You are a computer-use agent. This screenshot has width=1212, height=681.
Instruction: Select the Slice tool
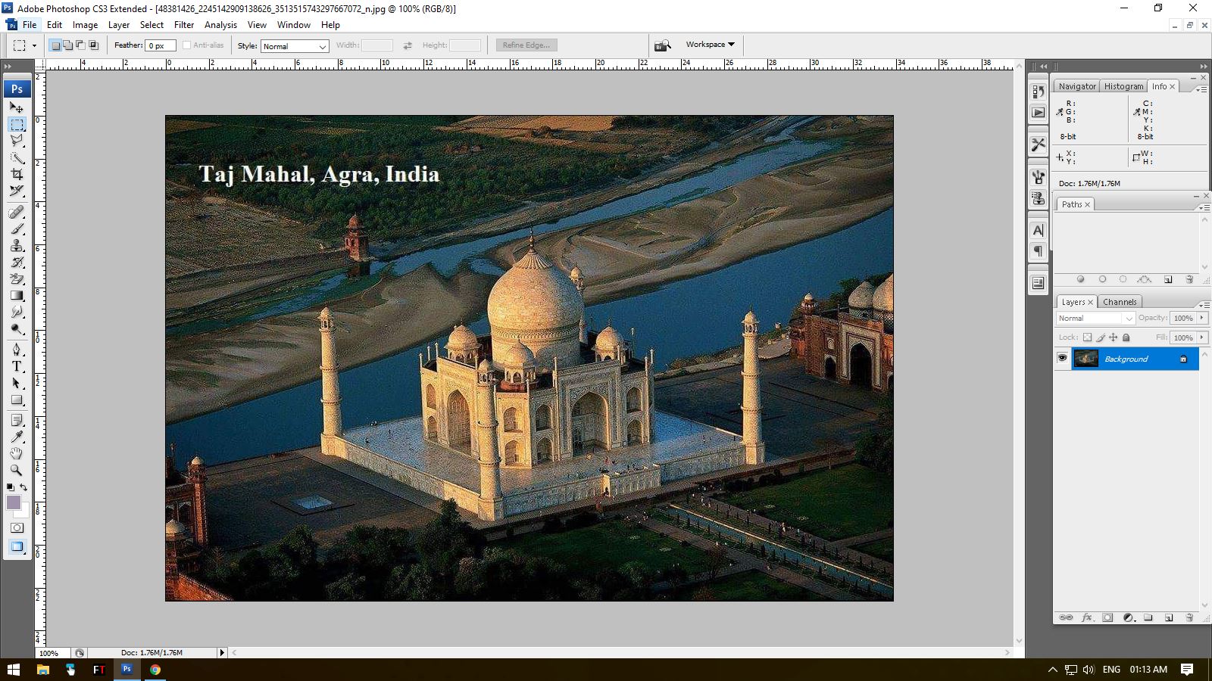coord(17,191)
